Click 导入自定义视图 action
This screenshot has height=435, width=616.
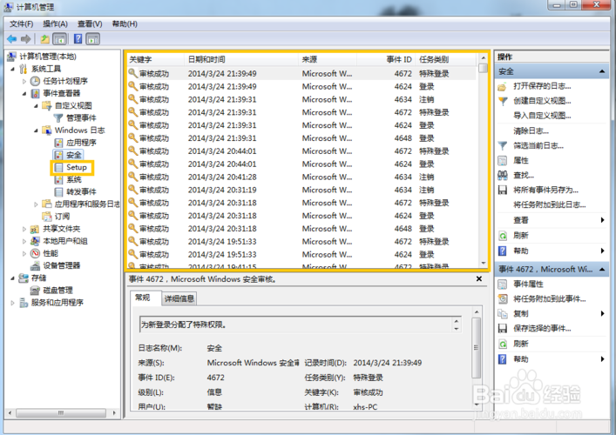(542, 116)
